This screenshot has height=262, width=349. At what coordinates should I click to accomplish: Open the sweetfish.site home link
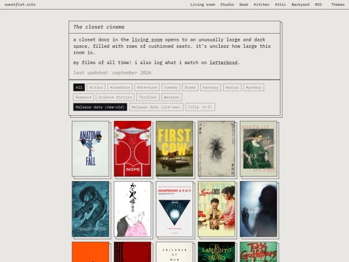20,5
